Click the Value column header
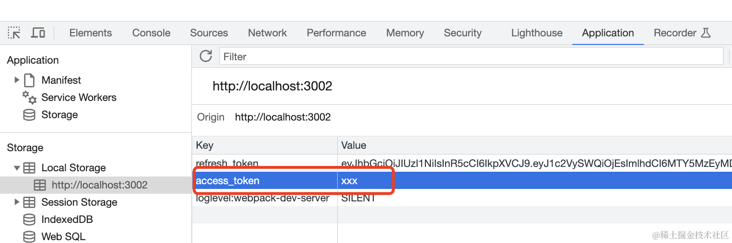Viewport: 732px width, 243px height. [354, 145]
